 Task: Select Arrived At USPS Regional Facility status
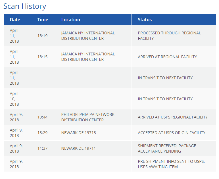tap(173, 117)
